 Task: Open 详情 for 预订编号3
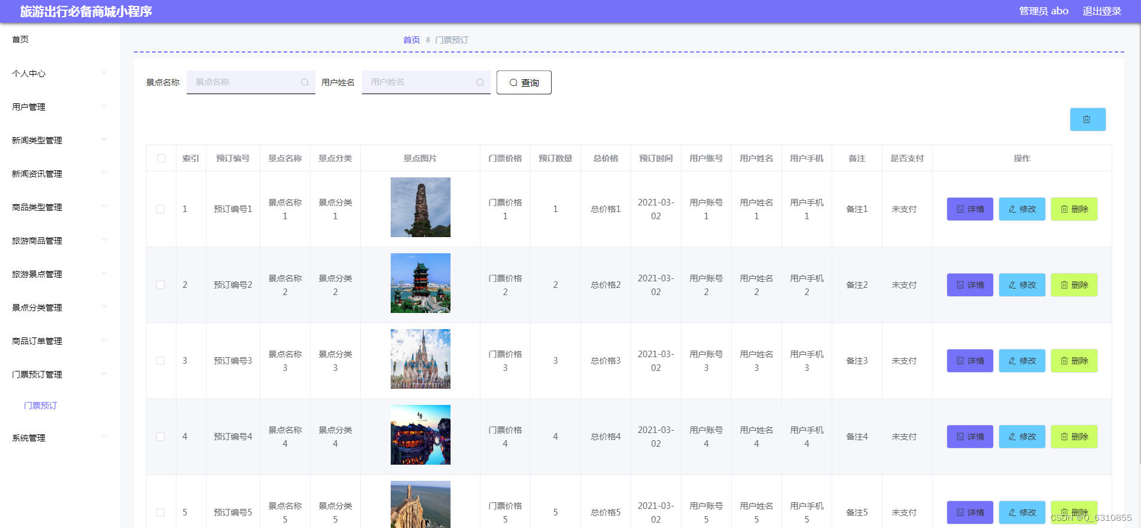tap(970, 361)
